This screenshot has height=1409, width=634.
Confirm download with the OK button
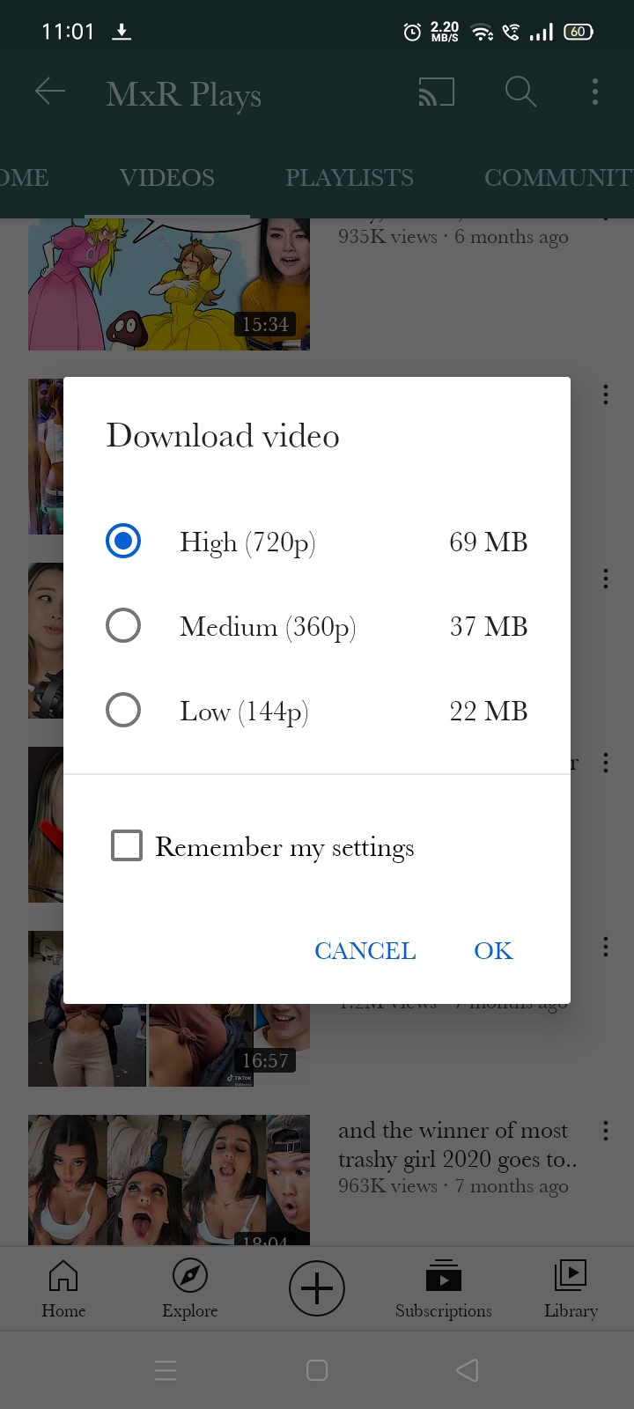click(493, 951)
